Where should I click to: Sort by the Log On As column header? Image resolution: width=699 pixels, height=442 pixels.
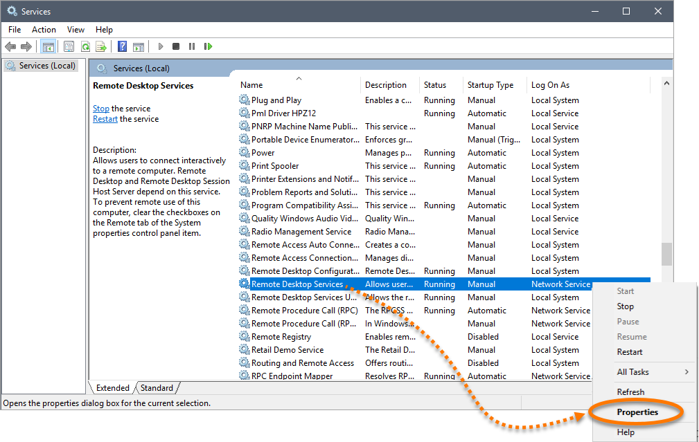coord(588,84)
